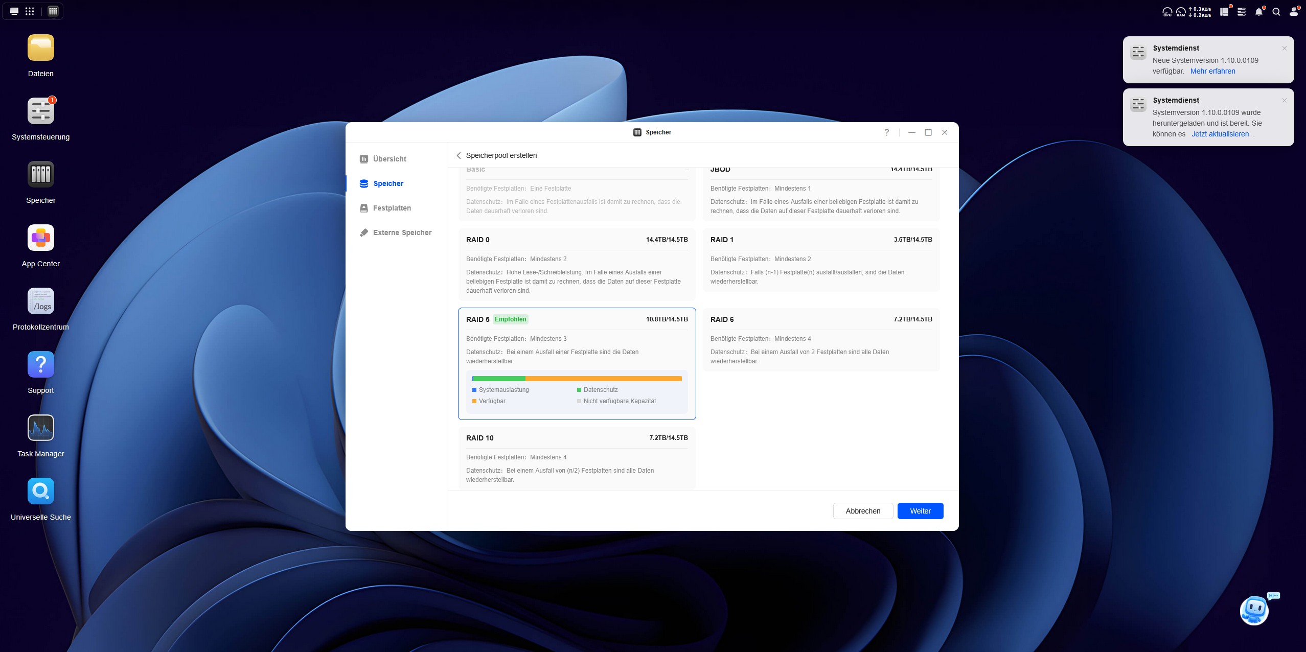This screenshot has width=1306, height=652.
Task: Select the RAID 6 option card
Action: pos(821,339)
